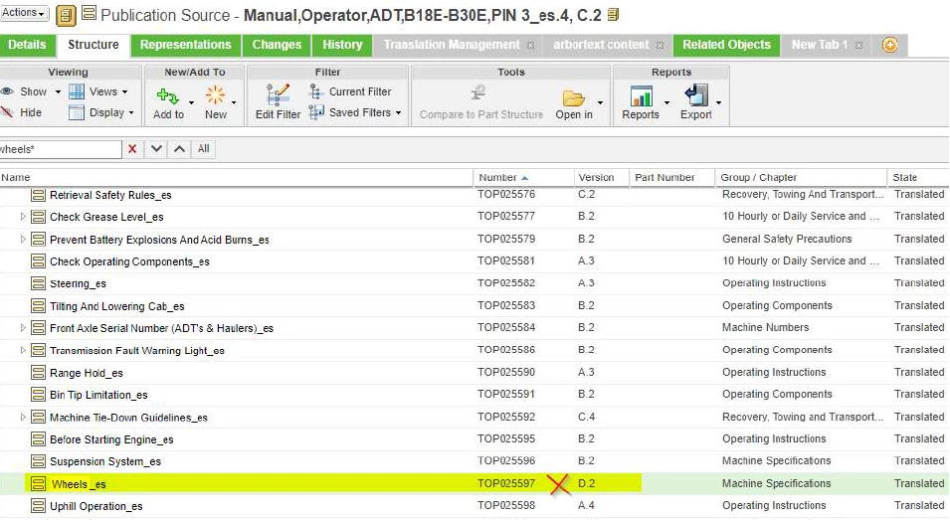Click the Tilting And Lowering Cab_es document icon
This screenshot has width=950, height=520.
click(x=38, y=305)
